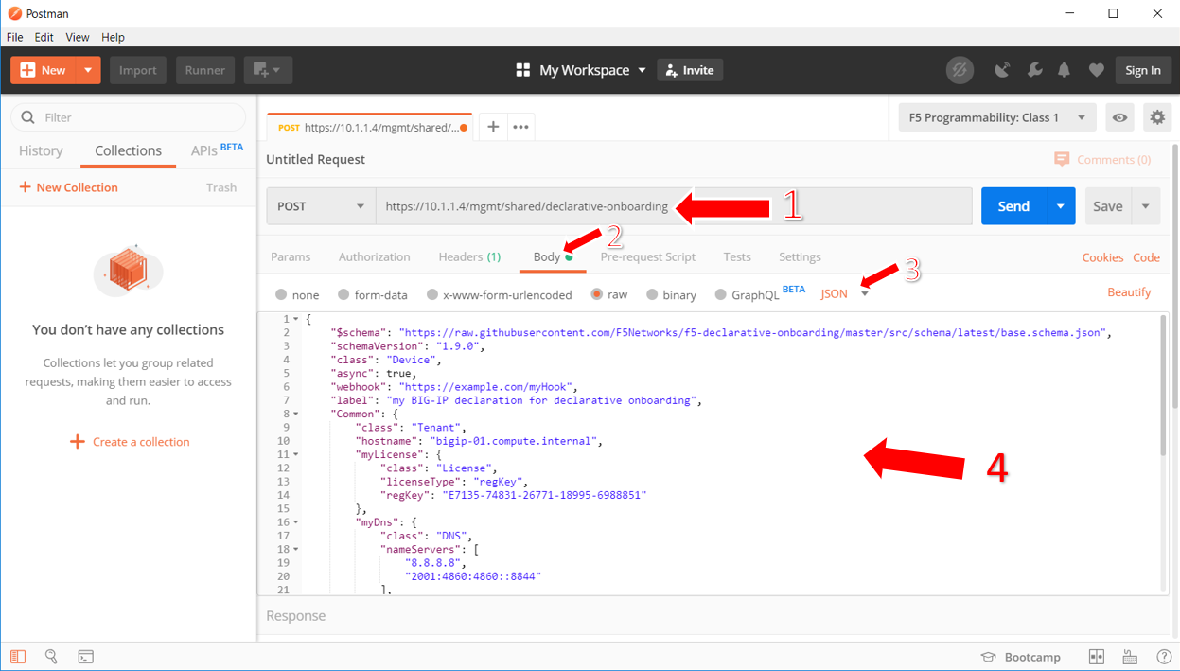Select form-data body type
Viewport: 1180px width, 671px height.
343,294
